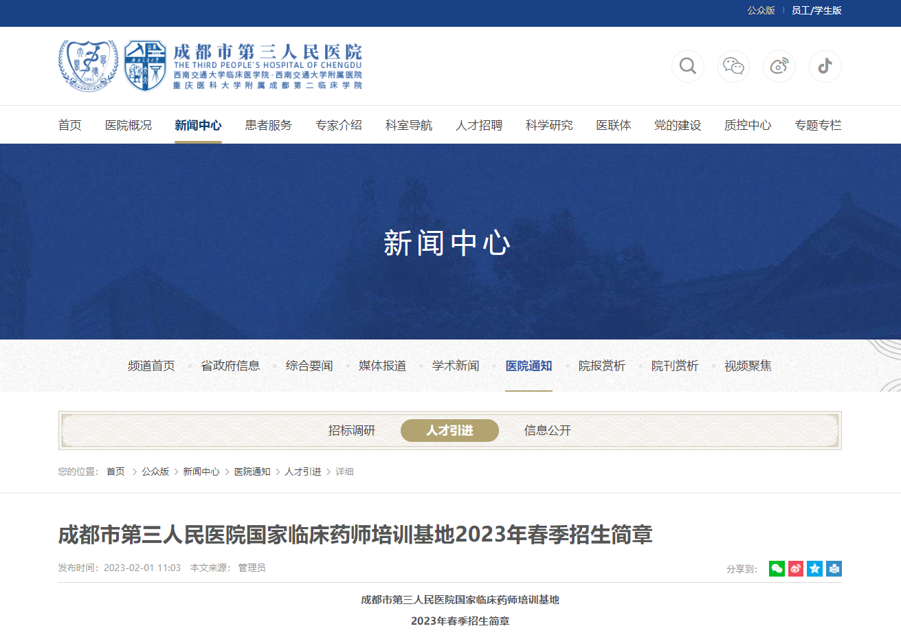Open the 信息公开 tab
901x635 pixels.
coord(547,431)
